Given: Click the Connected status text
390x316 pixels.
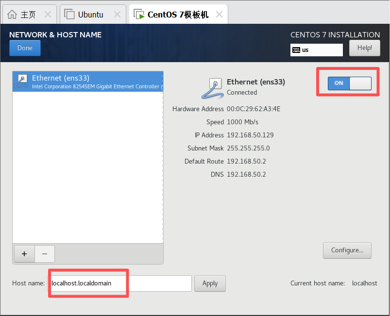Looking at the screenshot, I should coord(242,93).
